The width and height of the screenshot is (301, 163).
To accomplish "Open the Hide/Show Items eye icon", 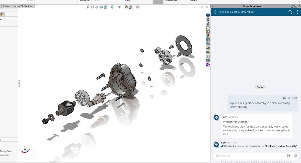I will coord(119,7).
